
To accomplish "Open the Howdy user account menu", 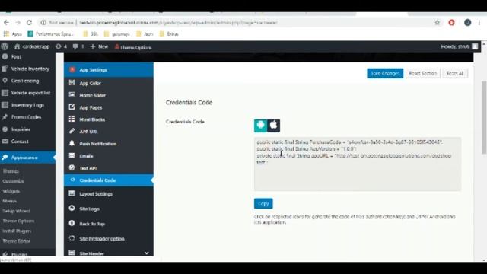I will click(x=459, y=46).
